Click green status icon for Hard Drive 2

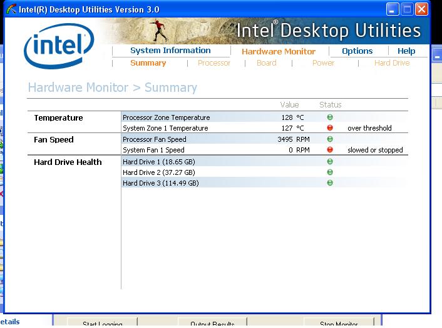point(330,172)
